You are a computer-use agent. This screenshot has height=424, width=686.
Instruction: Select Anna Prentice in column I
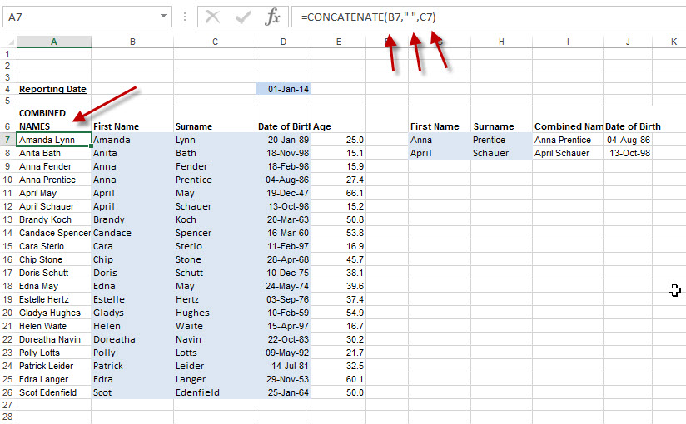pos(568,140)
